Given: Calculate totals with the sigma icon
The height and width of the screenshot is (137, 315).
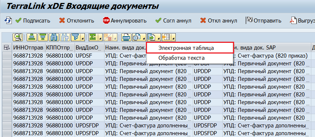Looking at the screenshot, I should pos(93,37).
